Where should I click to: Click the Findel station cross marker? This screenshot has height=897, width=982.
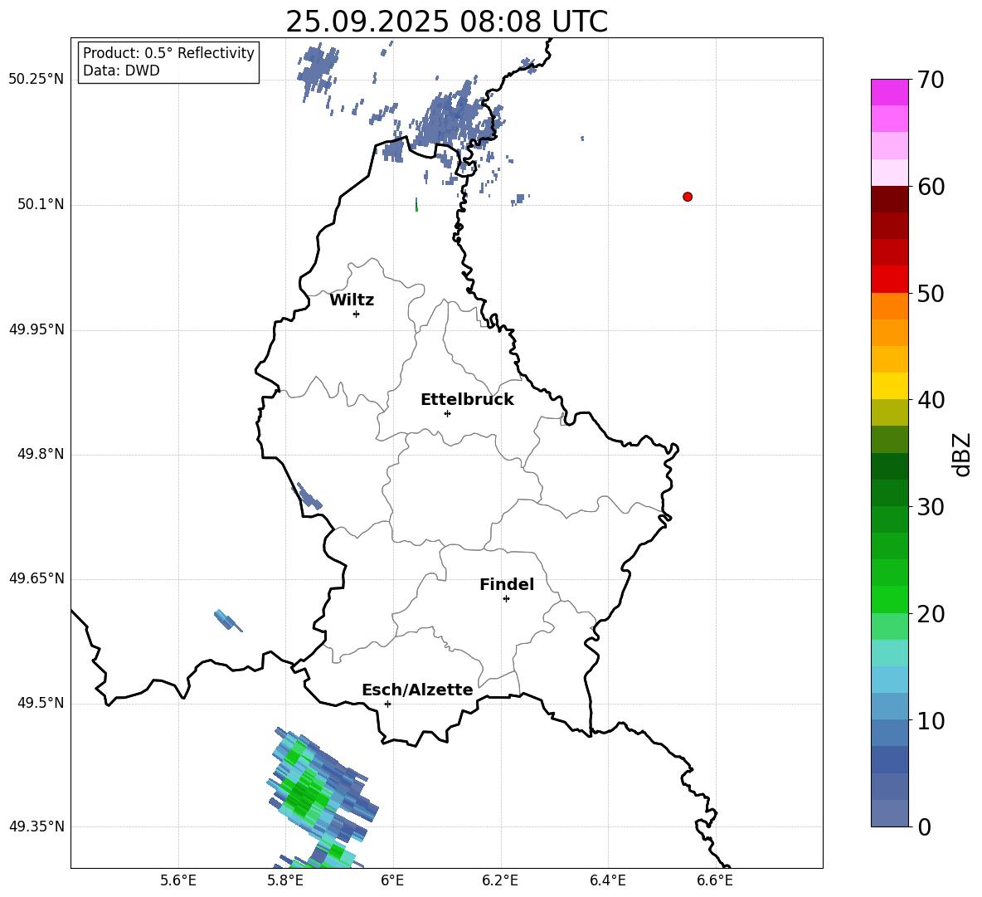point(506,599)
